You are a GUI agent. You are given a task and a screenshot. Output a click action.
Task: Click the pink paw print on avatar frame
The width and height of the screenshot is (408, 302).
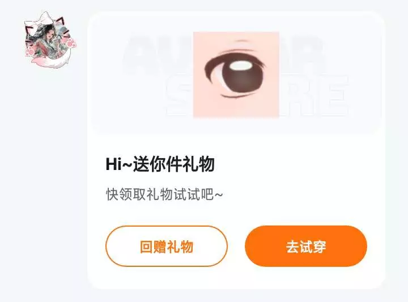[71, 43]
